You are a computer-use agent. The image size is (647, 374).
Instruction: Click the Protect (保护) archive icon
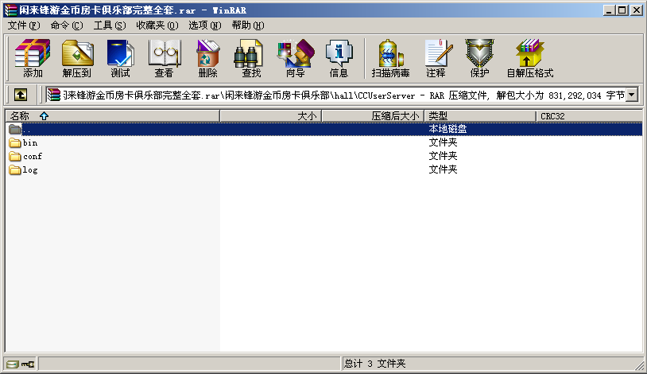tap(479, 58)
